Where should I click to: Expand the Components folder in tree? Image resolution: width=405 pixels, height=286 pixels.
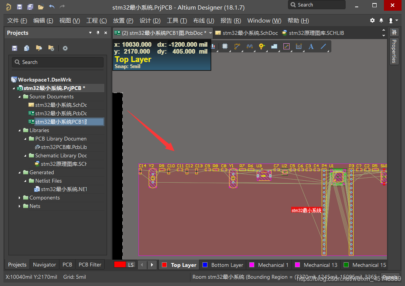point(20,198)
